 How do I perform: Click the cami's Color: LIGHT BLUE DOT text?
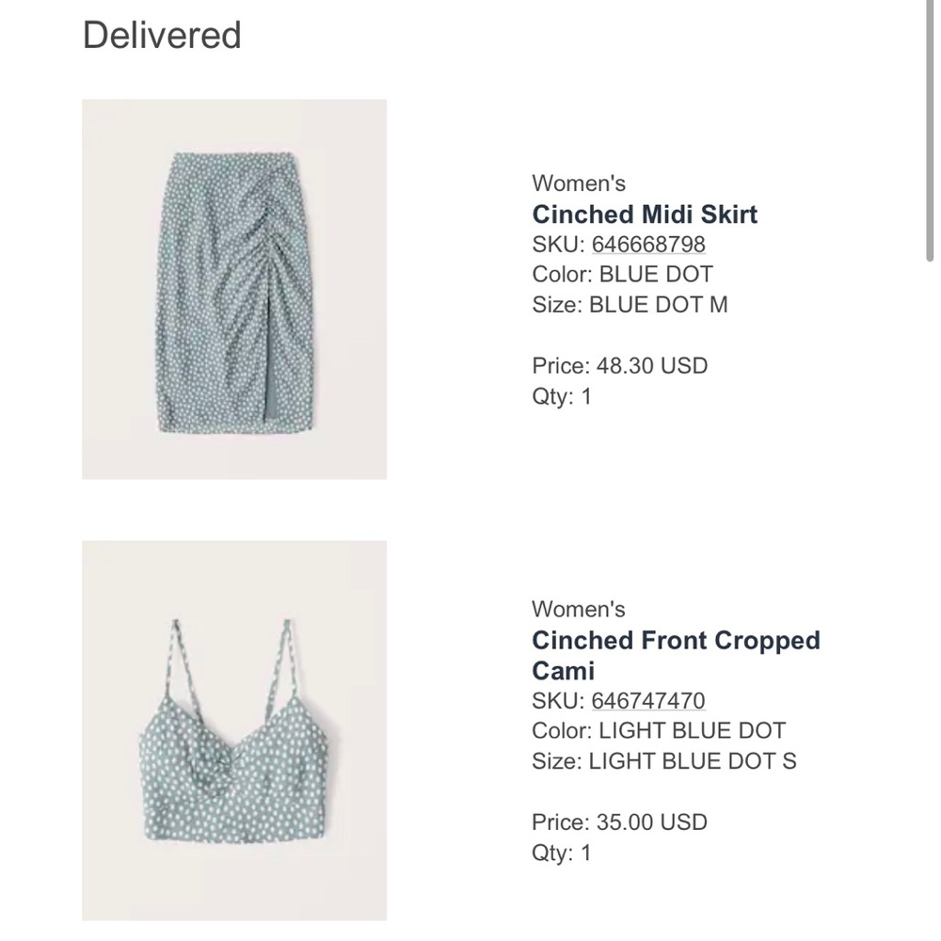[660, 730]
